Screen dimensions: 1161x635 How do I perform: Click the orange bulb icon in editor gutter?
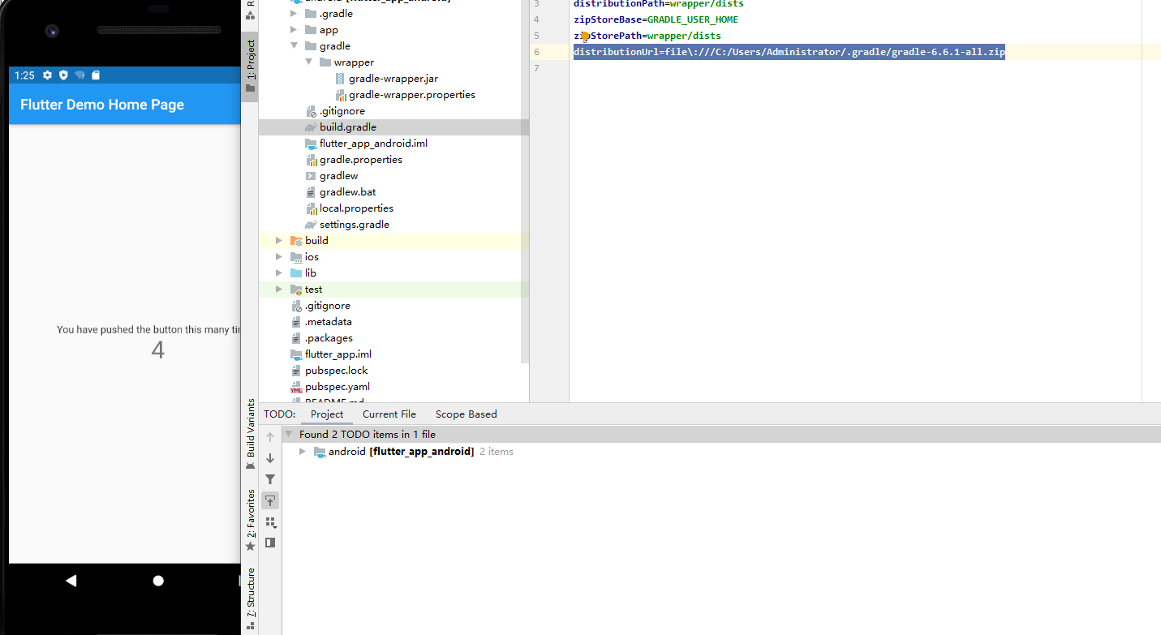click(584, 36)
